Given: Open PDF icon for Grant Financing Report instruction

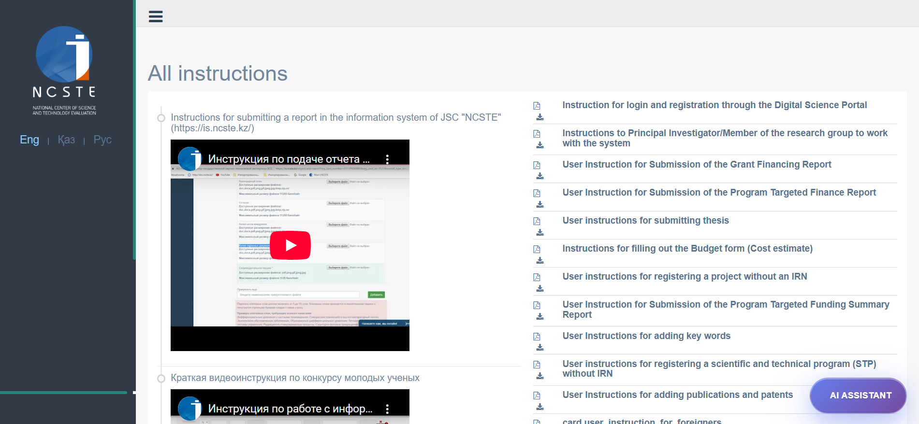Looking at the screenshot, I should (537, 165).
